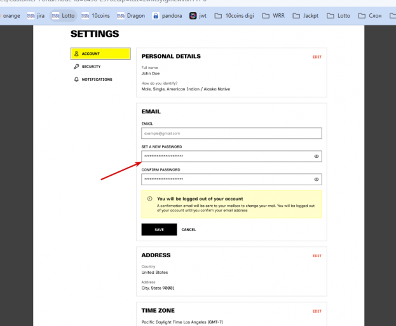396x326 pixels.
Task: Click the 'United States' country value
Action: click(x=154, y=273)
